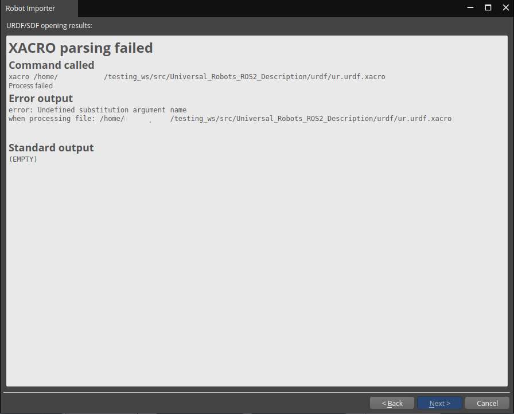Click the "Standard output" heading
Screen dimensions: 514x414
[x=51, y=148]
